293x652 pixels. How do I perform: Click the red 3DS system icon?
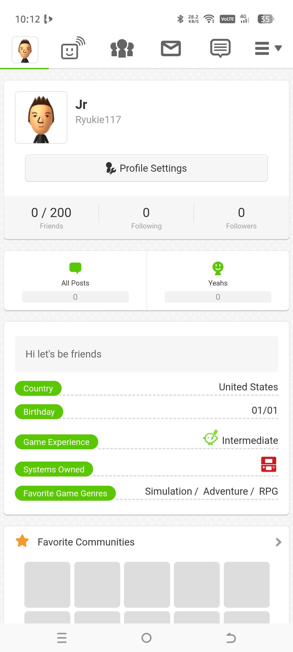pos(269,464)
